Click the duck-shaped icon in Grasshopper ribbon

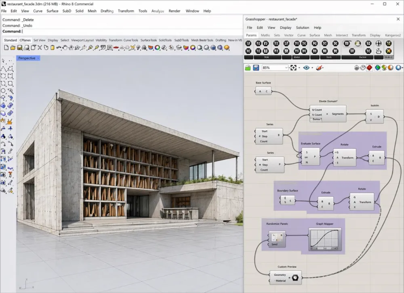click(x=378, y=51)
